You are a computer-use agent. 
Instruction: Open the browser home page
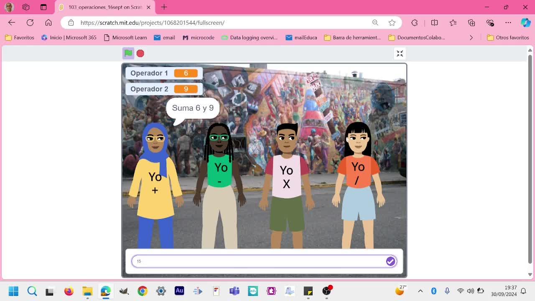pos(48,23)
